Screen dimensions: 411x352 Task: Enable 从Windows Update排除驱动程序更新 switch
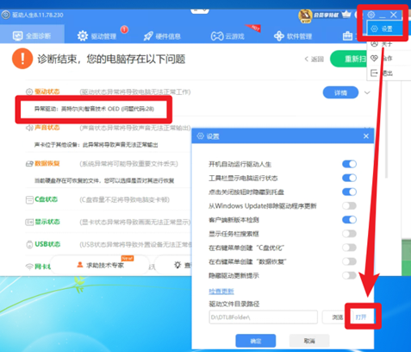pos(349,206)
